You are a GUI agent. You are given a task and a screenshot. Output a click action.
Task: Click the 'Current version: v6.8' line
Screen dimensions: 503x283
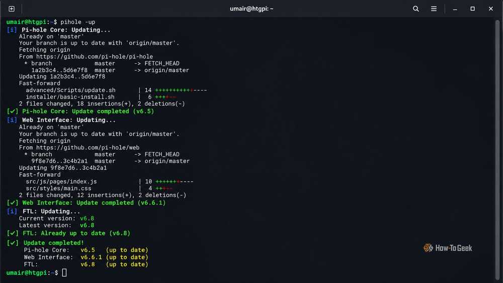click(56, 218)
